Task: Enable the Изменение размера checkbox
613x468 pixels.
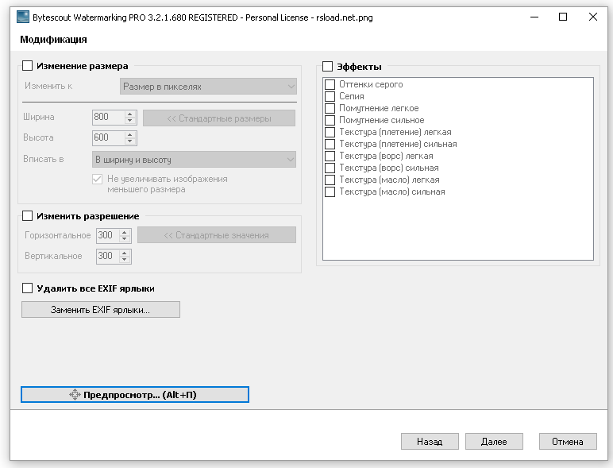Action: [27, 66]
